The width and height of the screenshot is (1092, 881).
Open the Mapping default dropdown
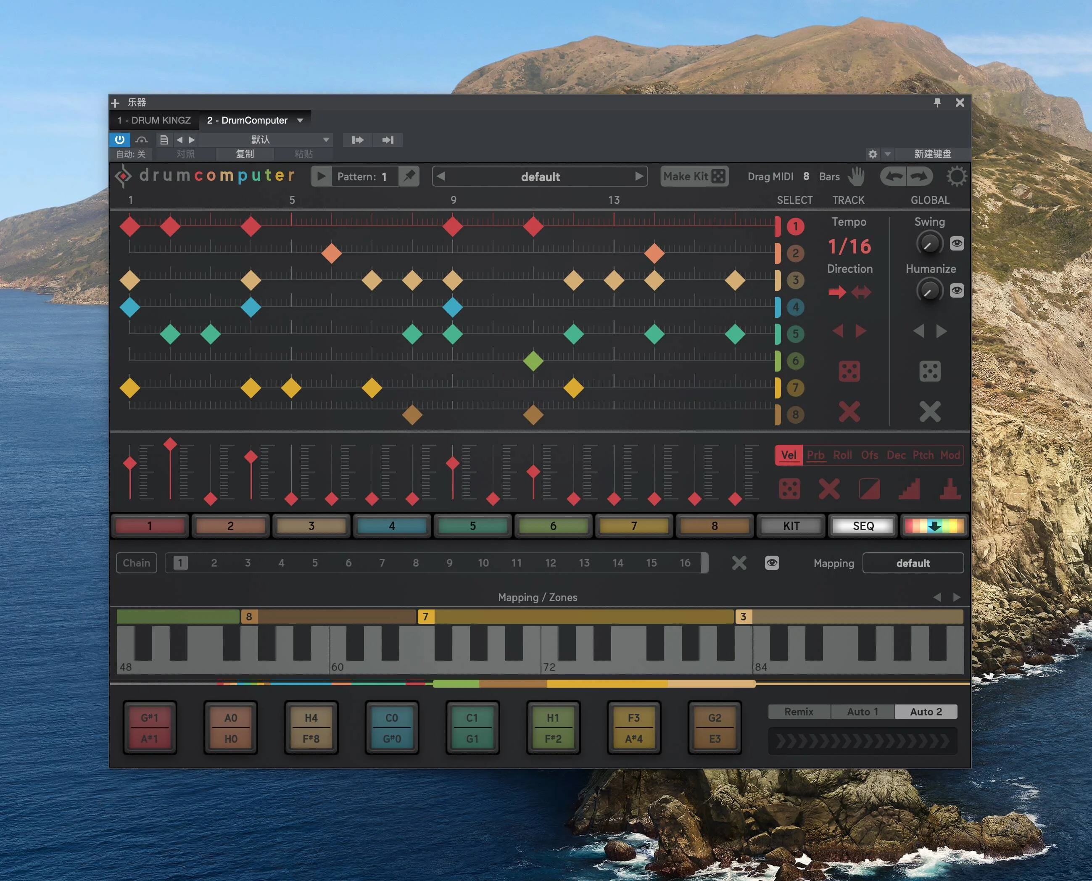click(913, 563)
